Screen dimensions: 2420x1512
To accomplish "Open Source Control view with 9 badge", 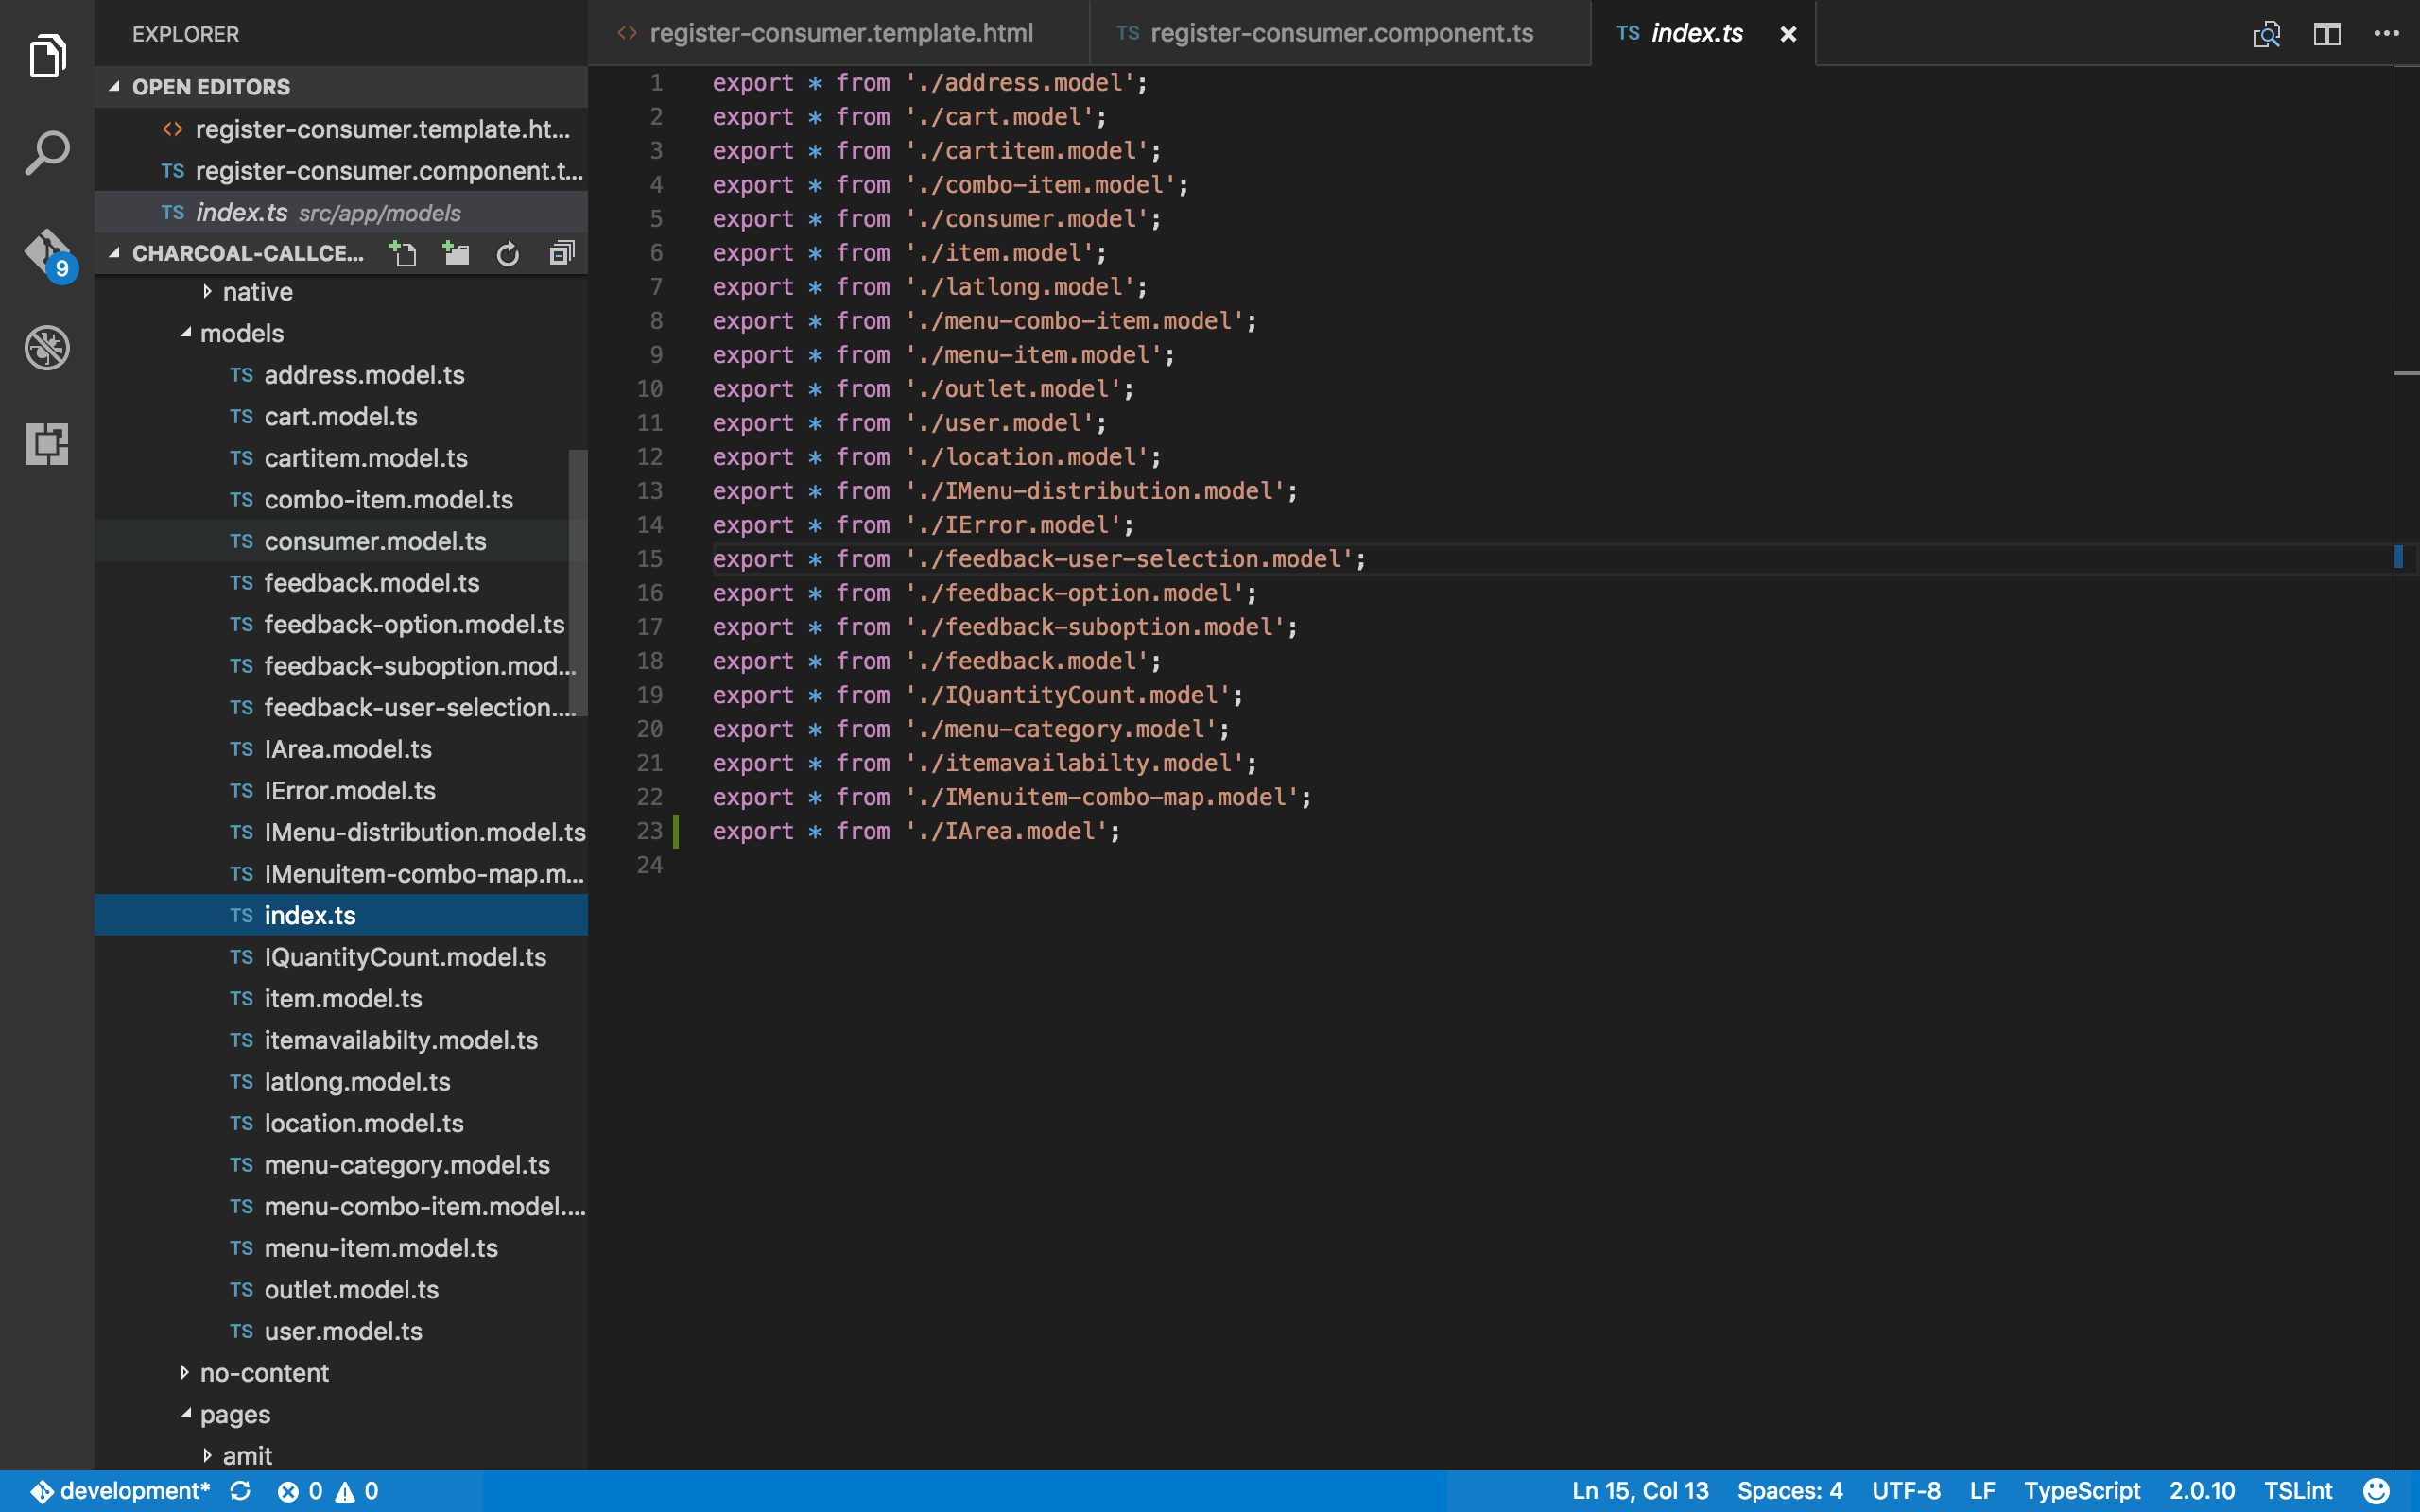I will 47,253.
